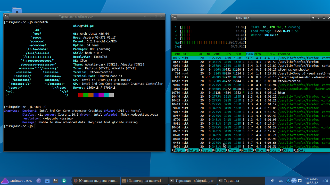330x185 pixels.
Task: Select the htop process row PID 10709
Action: pyautogui.click(x=251, y=93)
